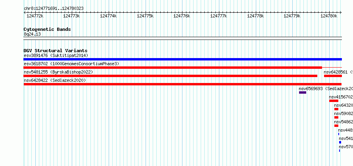
Task: Open the label beginning nsv64320
Action: point(343,106)
